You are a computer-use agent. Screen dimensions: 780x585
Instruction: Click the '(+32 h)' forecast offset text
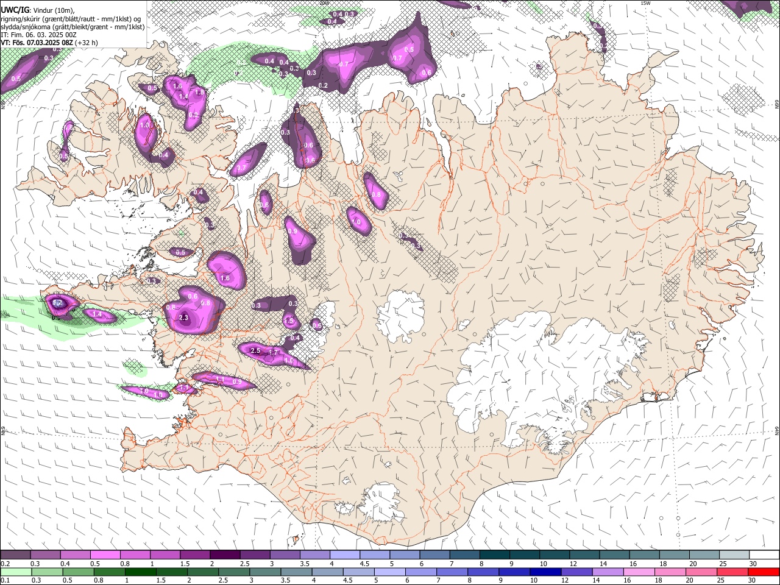87,43
